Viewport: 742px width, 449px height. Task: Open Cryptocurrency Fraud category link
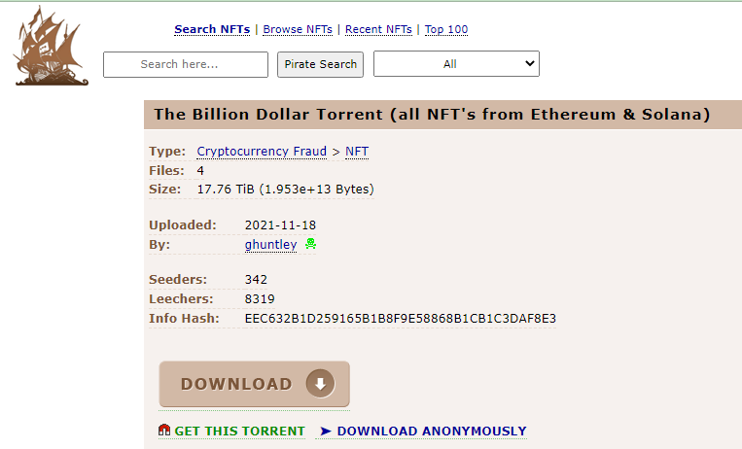pyautogui.click(x=262, y=152)
